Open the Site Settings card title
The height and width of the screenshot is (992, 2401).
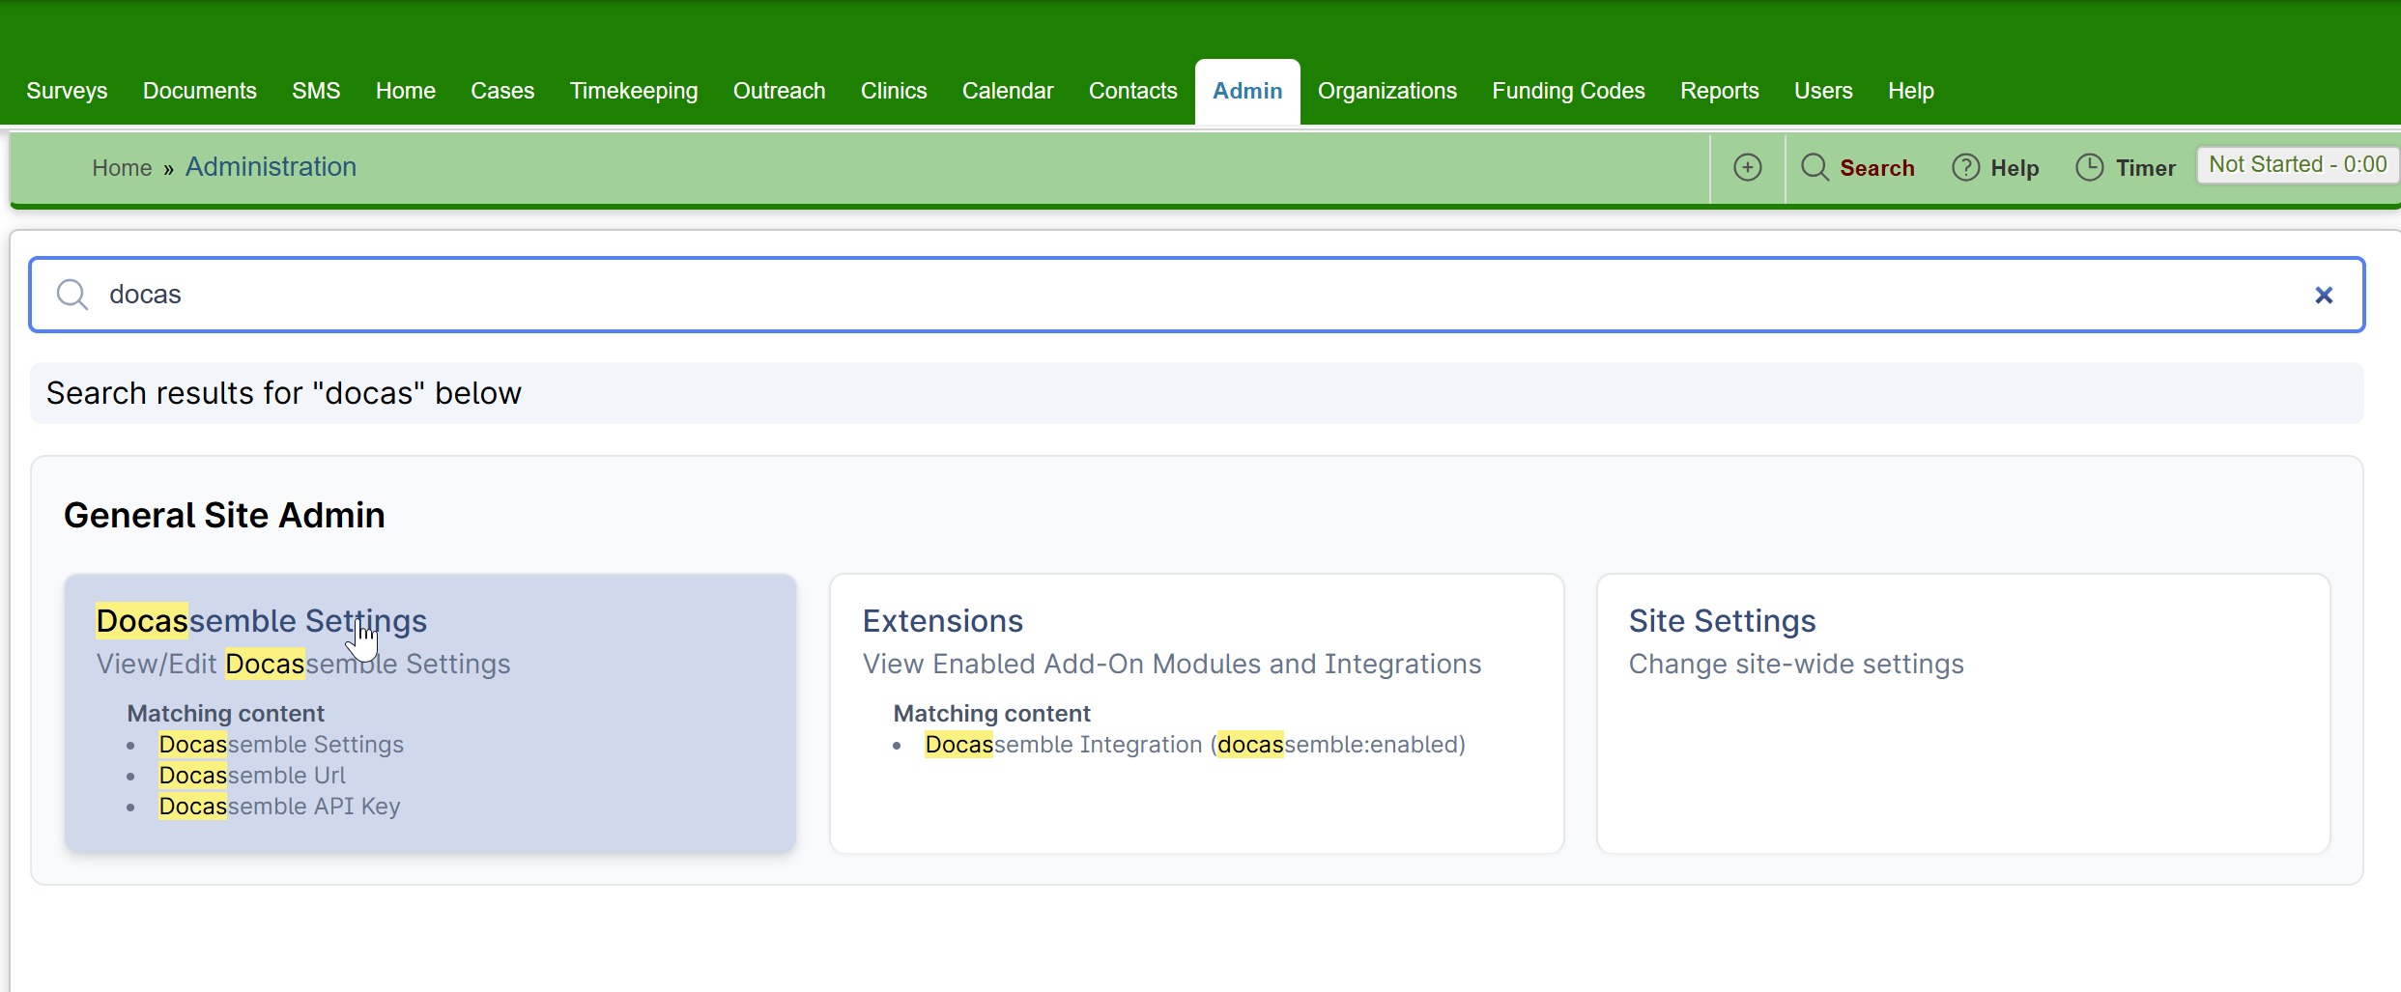click(1722, 621)
